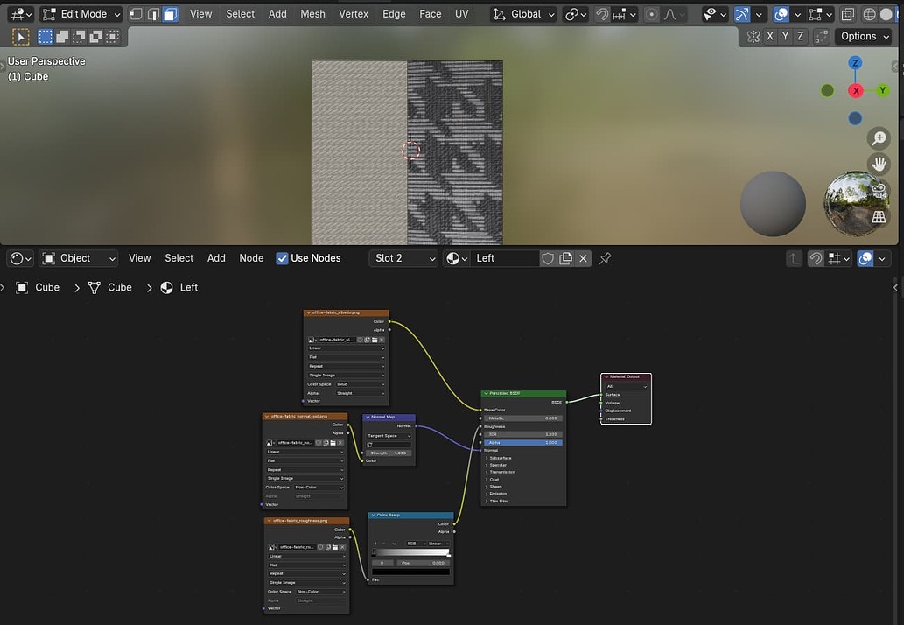Click the new material copy icon in shader header
The height and width of the screenshot is (625, 904).
point(564,258)
